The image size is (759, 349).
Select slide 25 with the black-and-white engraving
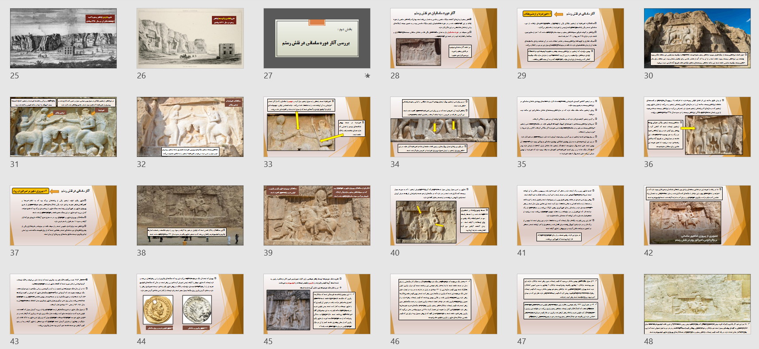(x=63, y=38)
